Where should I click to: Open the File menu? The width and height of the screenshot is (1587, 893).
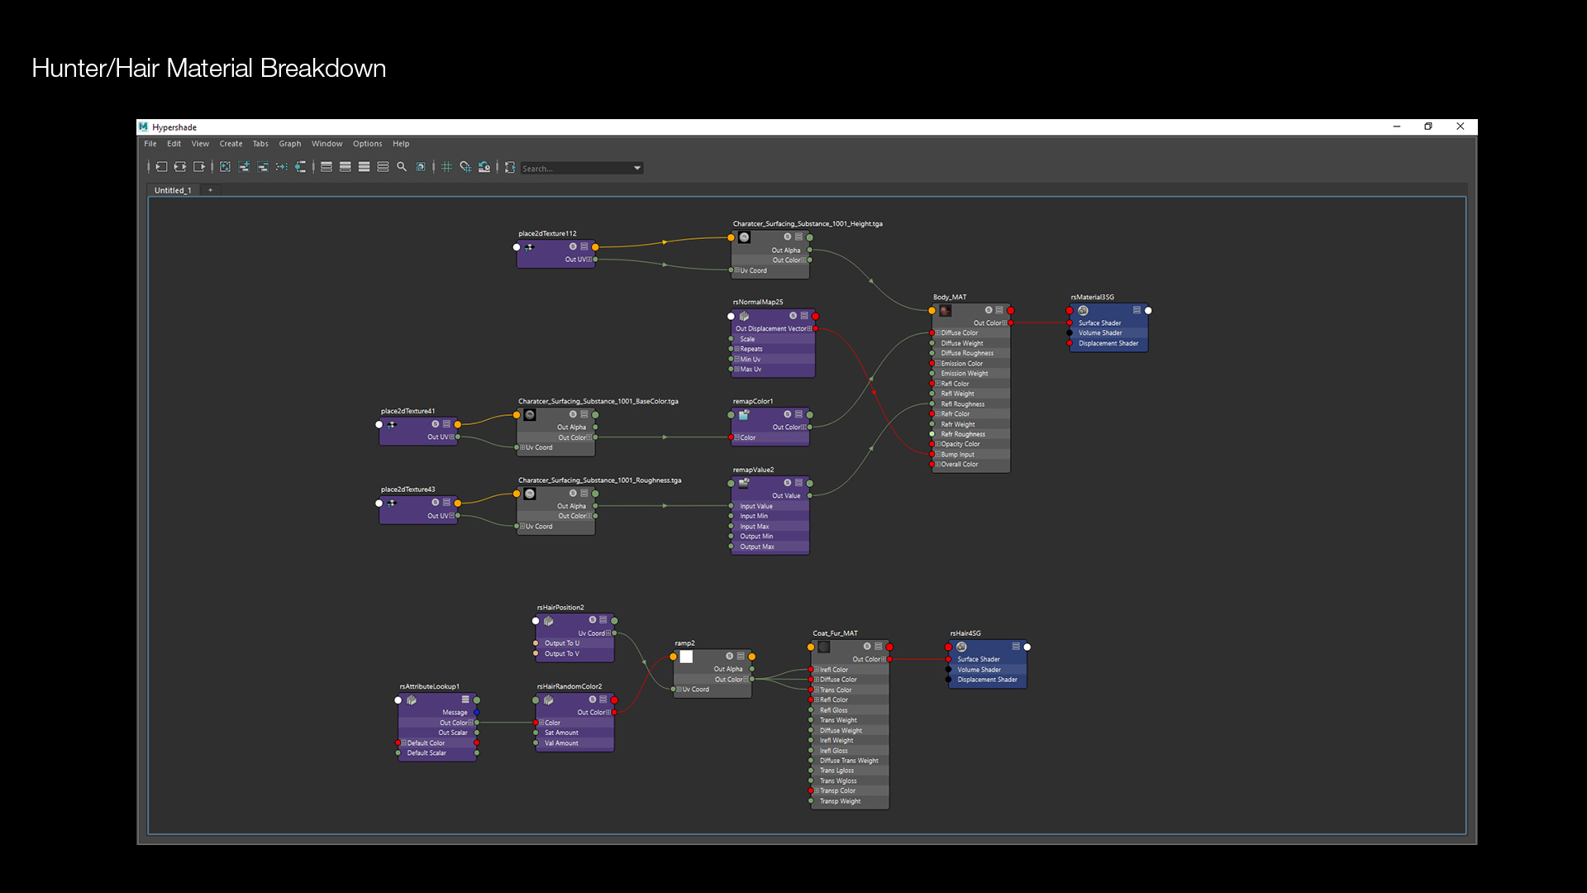150,144
